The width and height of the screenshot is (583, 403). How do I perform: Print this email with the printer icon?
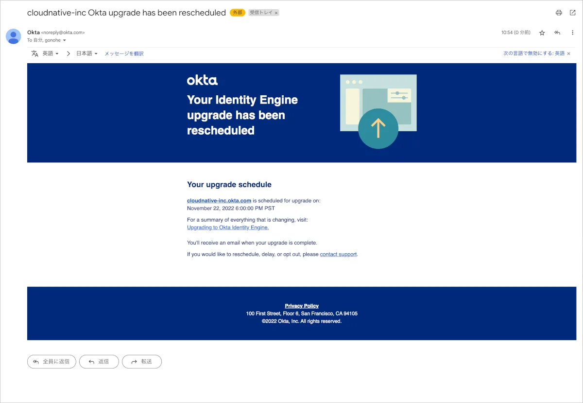click(x=559, y=13)
